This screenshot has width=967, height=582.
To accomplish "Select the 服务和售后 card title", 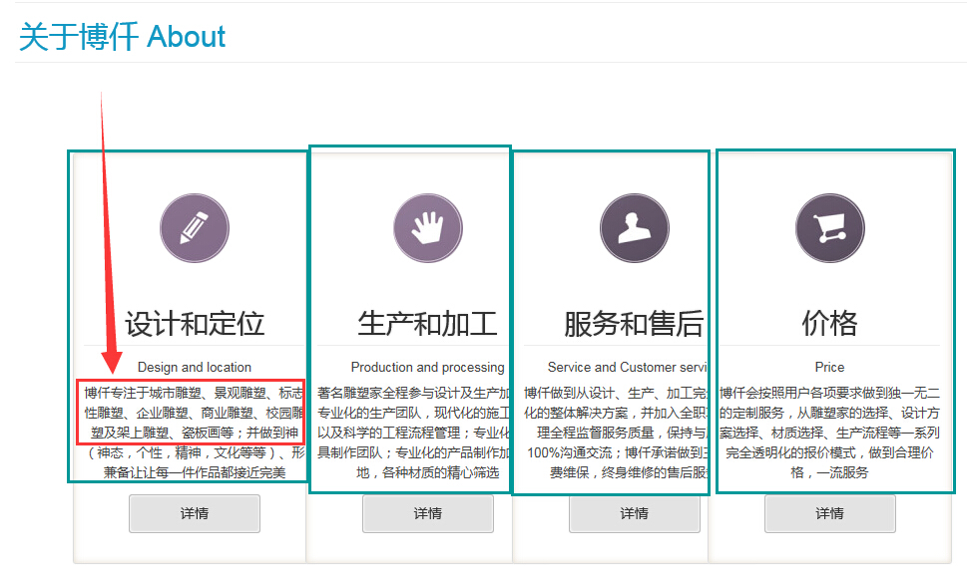I will tap(633, 324).
